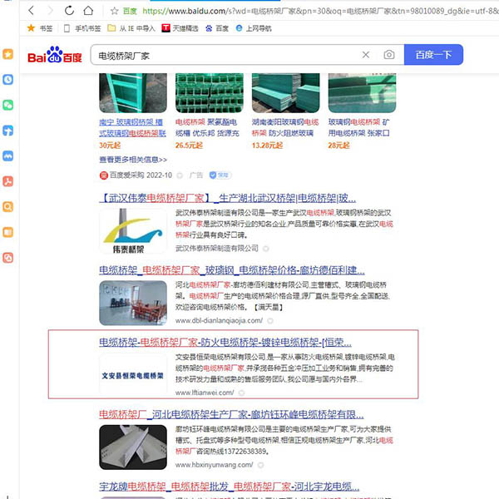The width and height of the screenshot is (499, 499).
Task: Click the forward navigation arrow
Action: pos(50,11)
